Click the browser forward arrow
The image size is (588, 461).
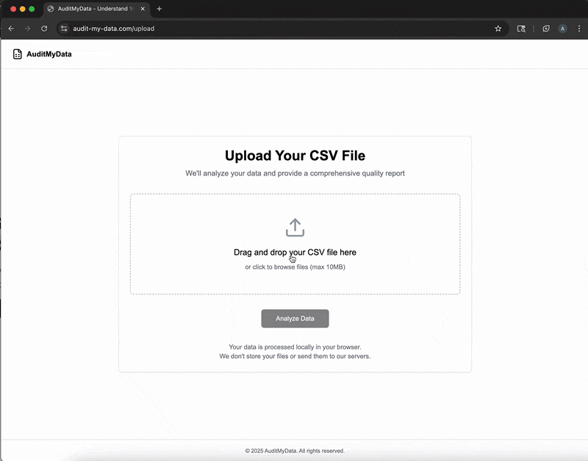(28, 29)
